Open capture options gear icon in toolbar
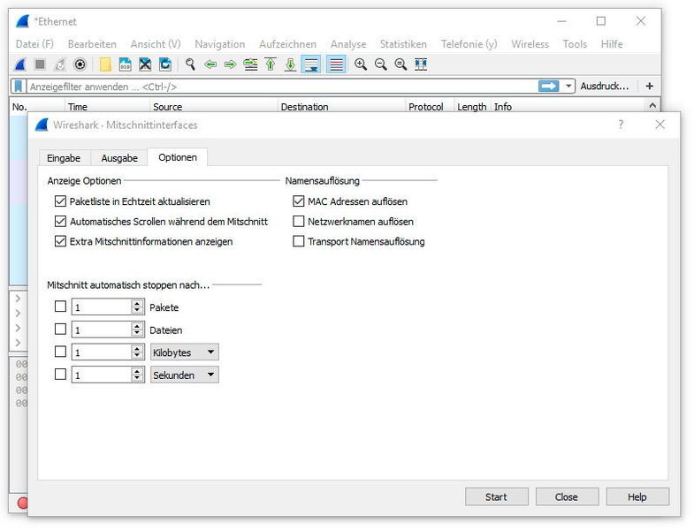 coord(80,64)
